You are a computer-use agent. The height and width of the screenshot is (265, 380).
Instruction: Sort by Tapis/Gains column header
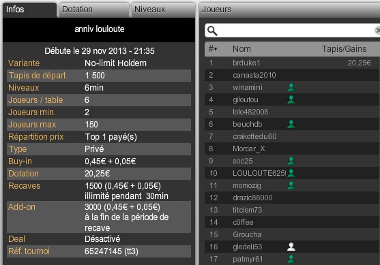pyautogui.click(x=344, y=49)
